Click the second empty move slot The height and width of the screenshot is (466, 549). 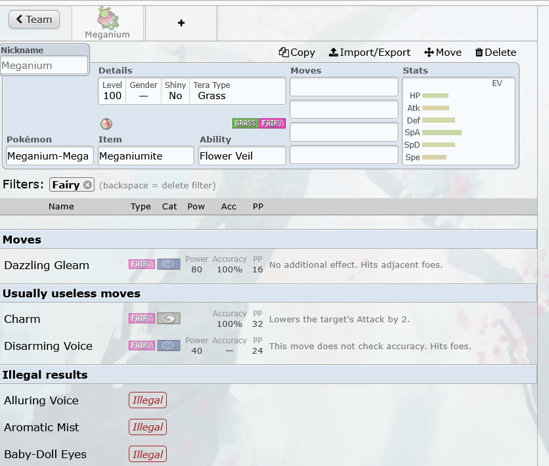pyautogui.click(x=344, y=110)
